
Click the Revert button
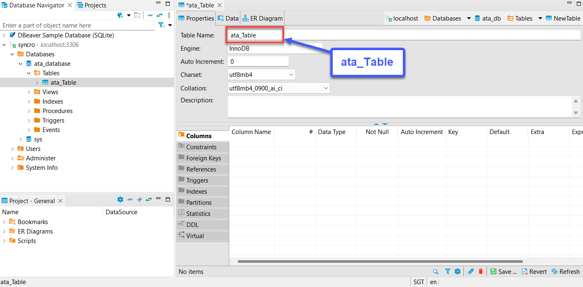[x=534, y=271]
